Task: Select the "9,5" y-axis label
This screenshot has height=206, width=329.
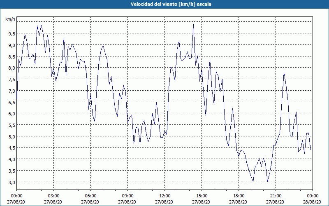Action: [12, 33]
